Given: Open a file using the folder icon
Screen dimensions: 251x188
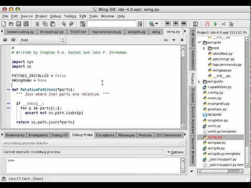Looking at the screenshot, I should [x=11, y=24].
